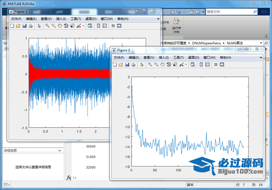Viewport: 272px width, 190px height.
Task: Open the current folder path dropdown arrow
Action: coord(261,43)
